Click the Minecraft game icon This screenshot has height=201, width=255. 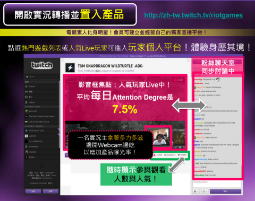[x=27, y=111]
